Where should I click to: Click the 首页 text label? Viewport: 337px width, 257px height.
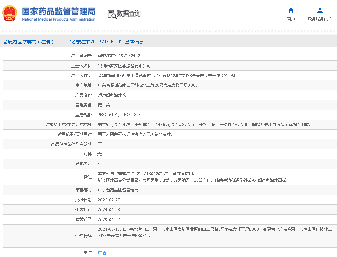pyautogui.click(x=291, y=19)
